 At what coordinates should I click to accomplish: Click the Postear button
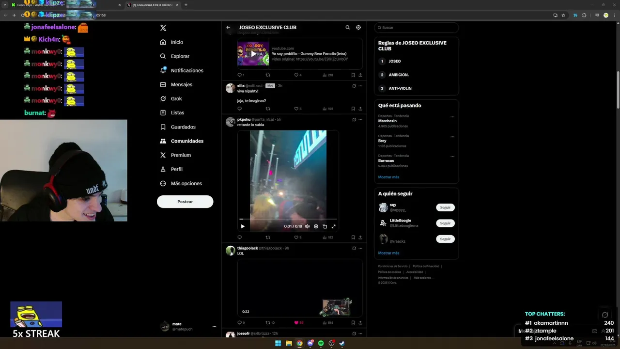pyautogui.click(x=185, y=202)
